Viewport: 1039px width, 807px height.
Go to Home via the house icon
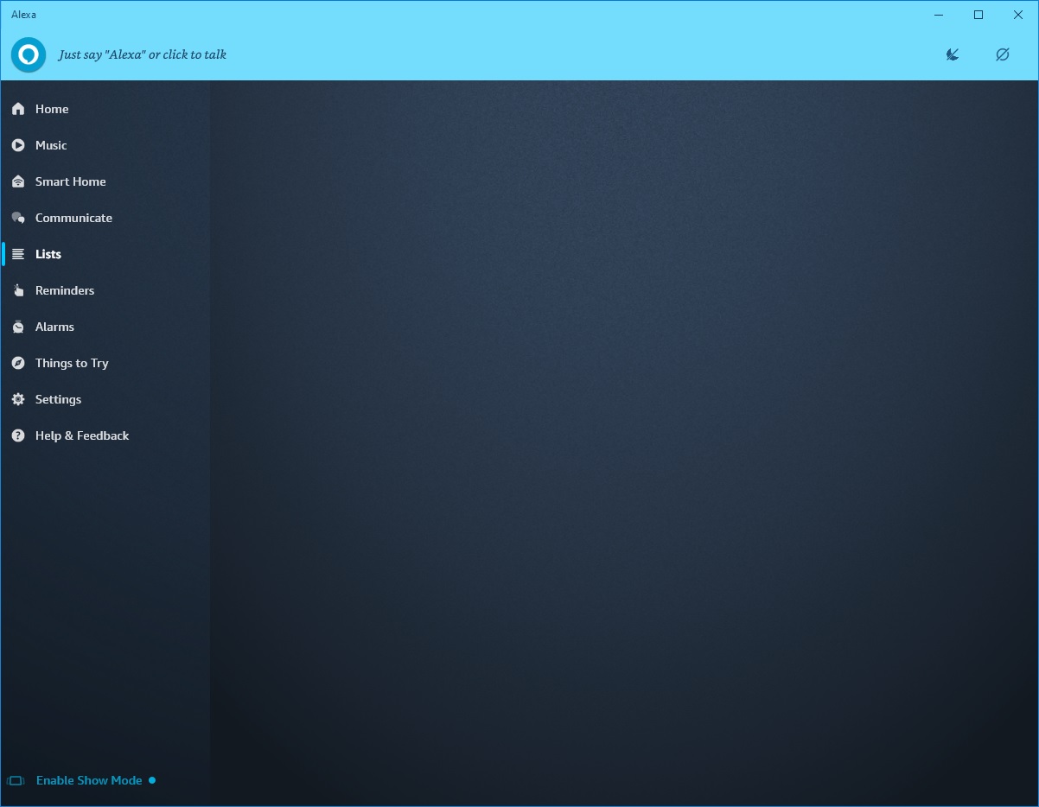18,109
